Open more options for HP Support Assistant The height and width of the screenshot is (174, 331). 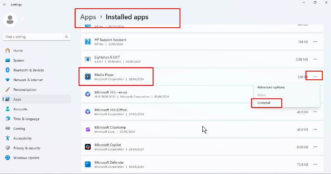[x=315, y=42]
